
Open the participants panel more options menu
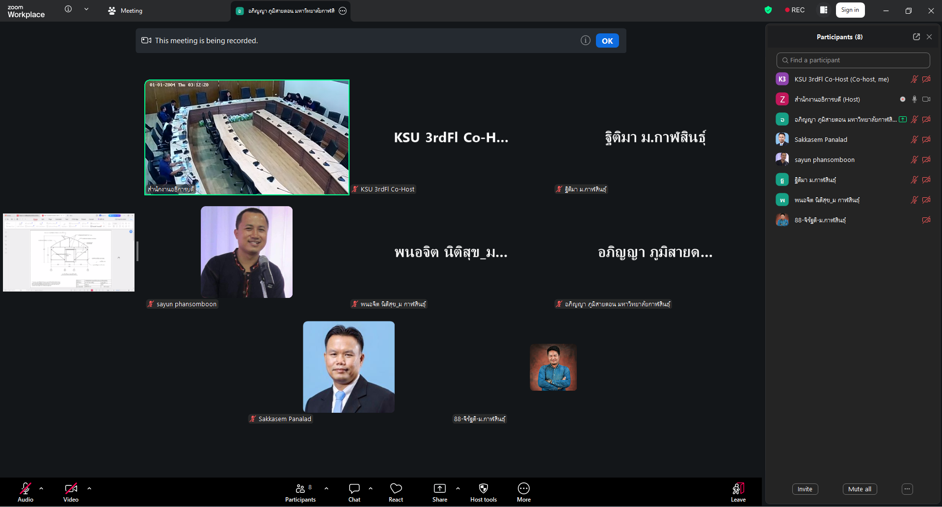point(907,489)
